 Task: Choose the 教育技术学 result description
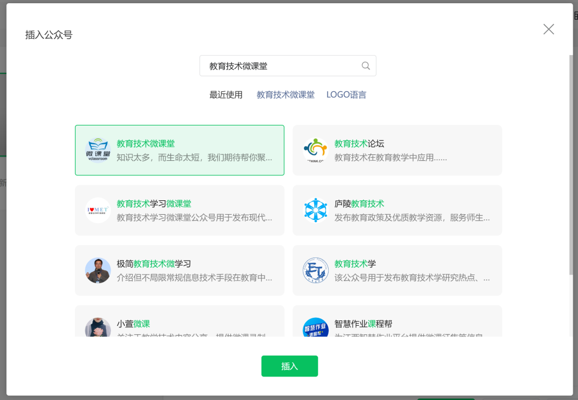412,278
